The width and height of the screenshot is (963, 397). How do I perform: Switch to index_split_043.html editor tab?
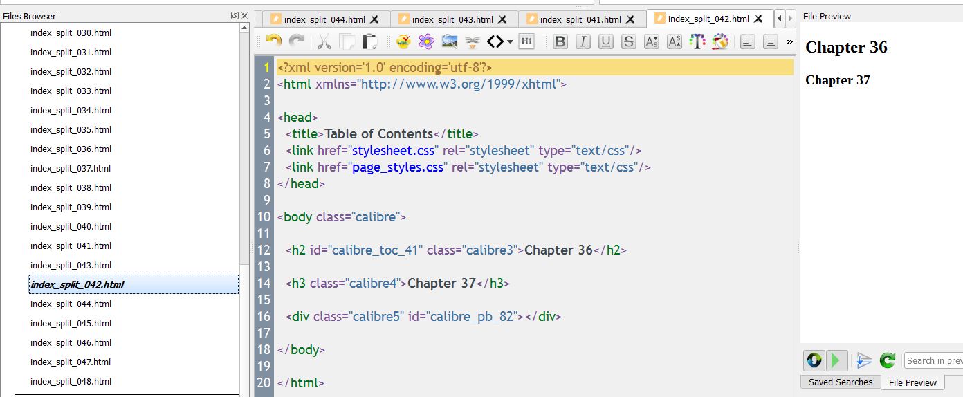(452, 19)
